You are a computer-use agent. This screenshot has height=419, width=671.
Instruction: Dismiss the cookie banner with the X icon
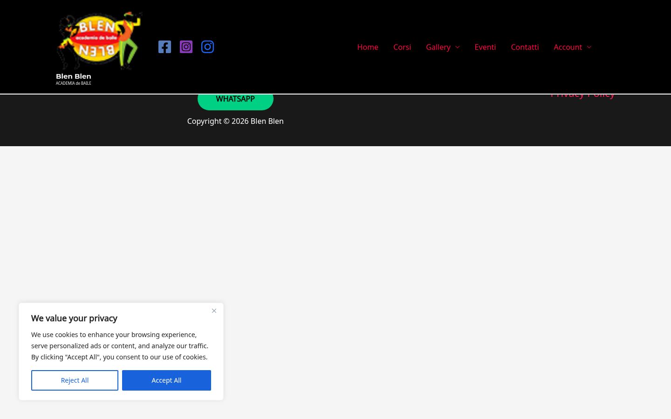click(214, 311)
